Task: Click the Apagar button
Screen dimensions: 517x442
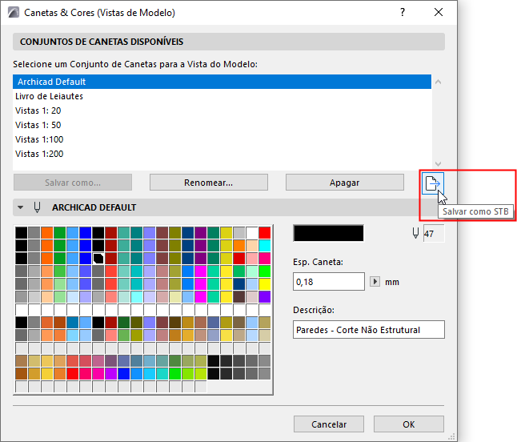Action: 345,183
